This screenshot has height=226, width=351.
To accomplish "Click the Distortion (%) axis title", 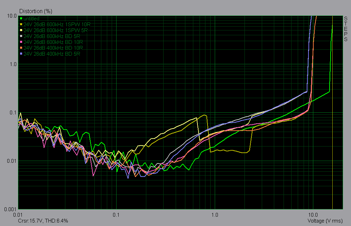I will pos(36,11).
